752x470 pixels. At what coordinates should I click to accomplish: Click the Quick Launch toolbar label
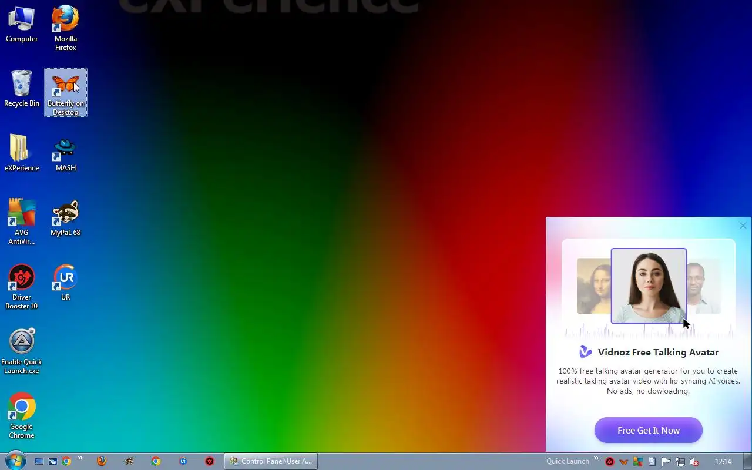coord(568,461)
